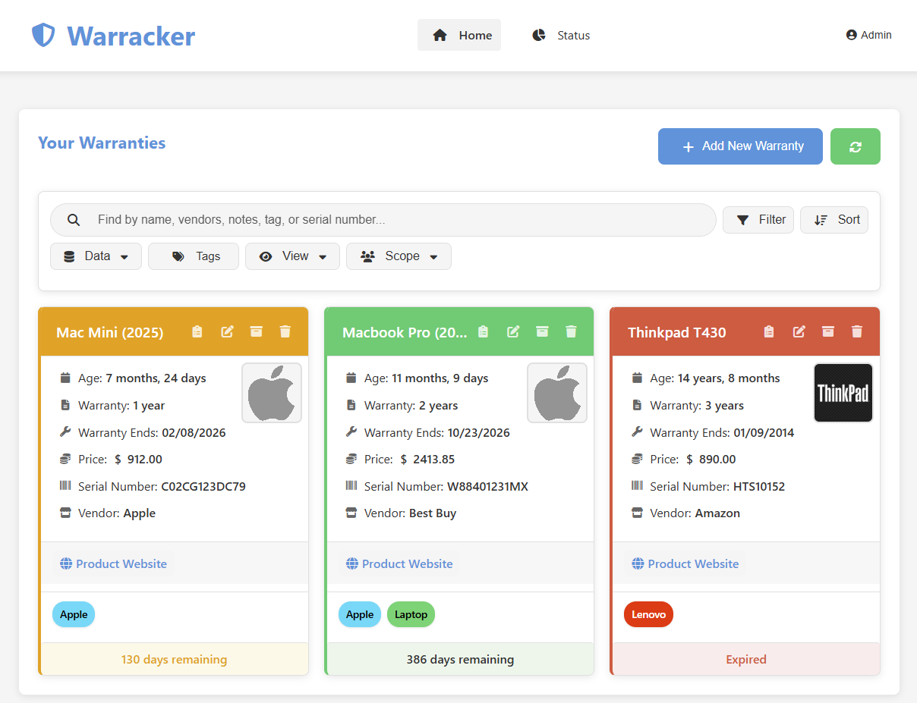
Task: Expand the Scope dropdown
Action: click(399, 256)
